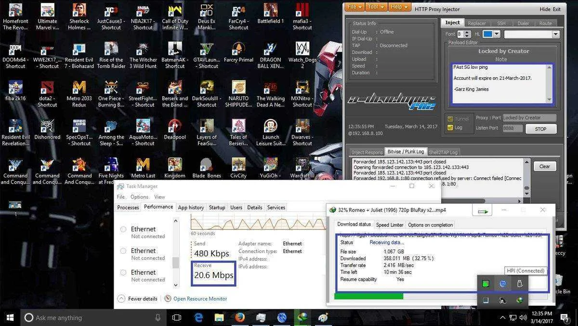Click Exit in HTTP Proxy Injector title bar
This screenshot has height=326, width=578.
click(x=557, y=9)
